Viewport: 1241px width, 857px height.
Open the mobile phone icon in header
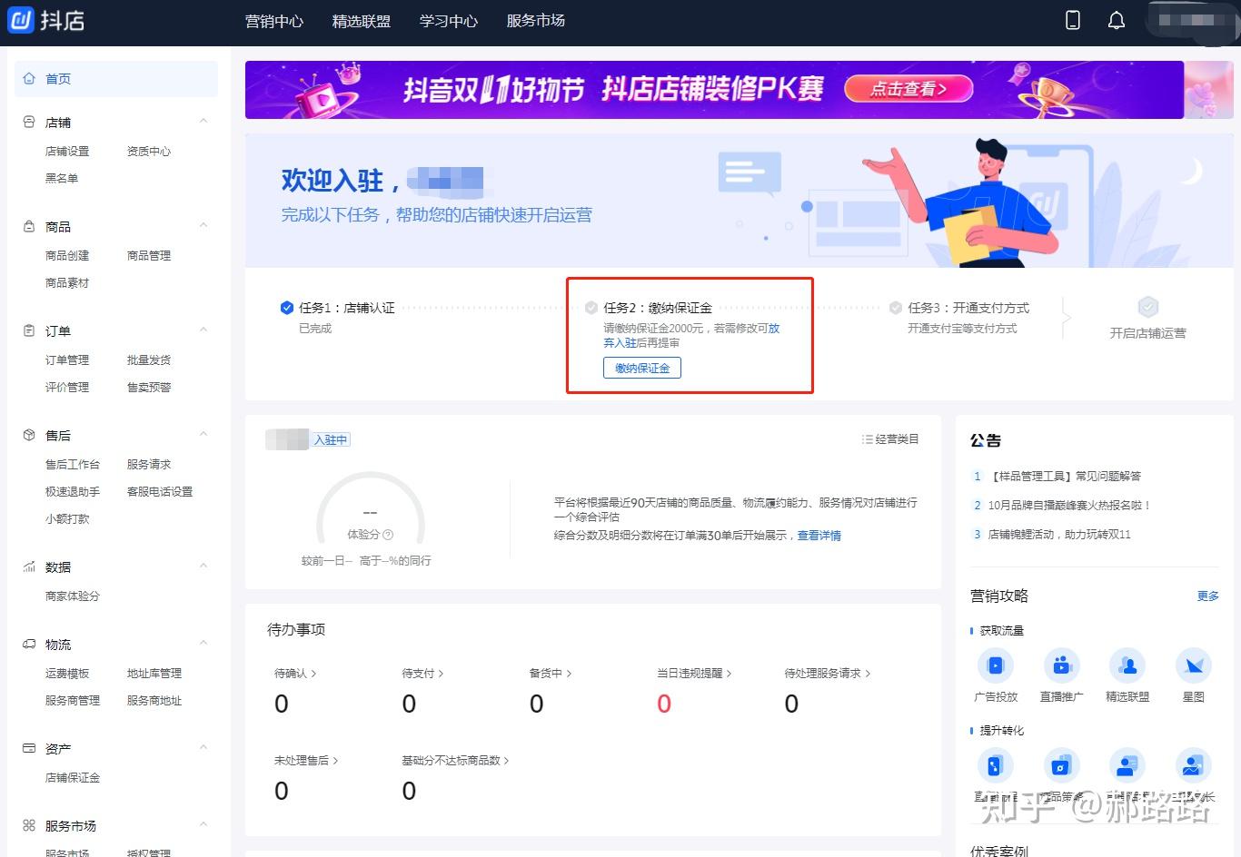pos(1072,20)
